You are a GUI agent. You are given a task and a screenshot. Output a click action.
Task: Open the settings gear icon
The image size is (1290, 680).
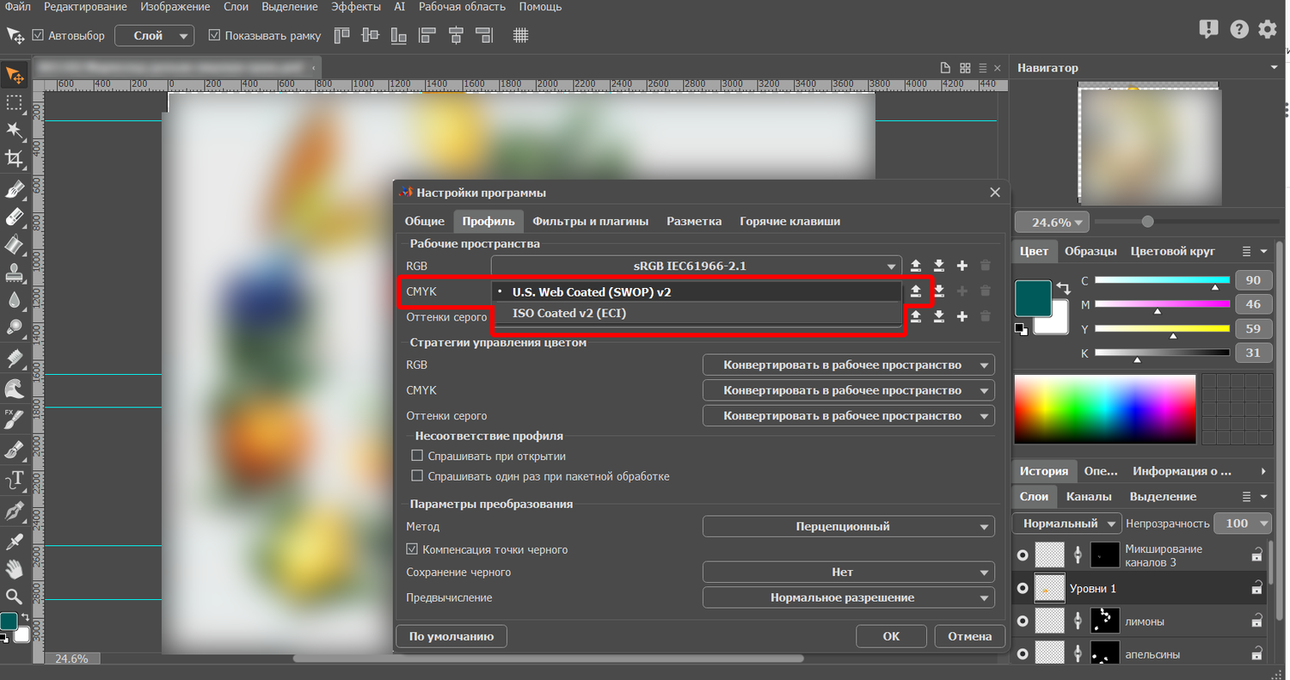point(1267,29)
